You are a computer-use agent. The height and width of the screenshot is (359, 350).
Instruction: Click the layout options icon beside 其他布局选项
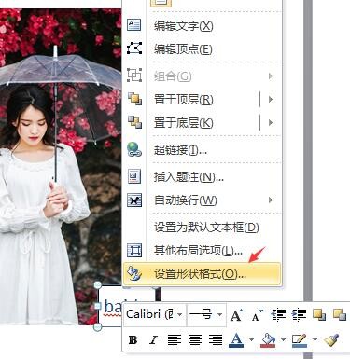(134, 250)
